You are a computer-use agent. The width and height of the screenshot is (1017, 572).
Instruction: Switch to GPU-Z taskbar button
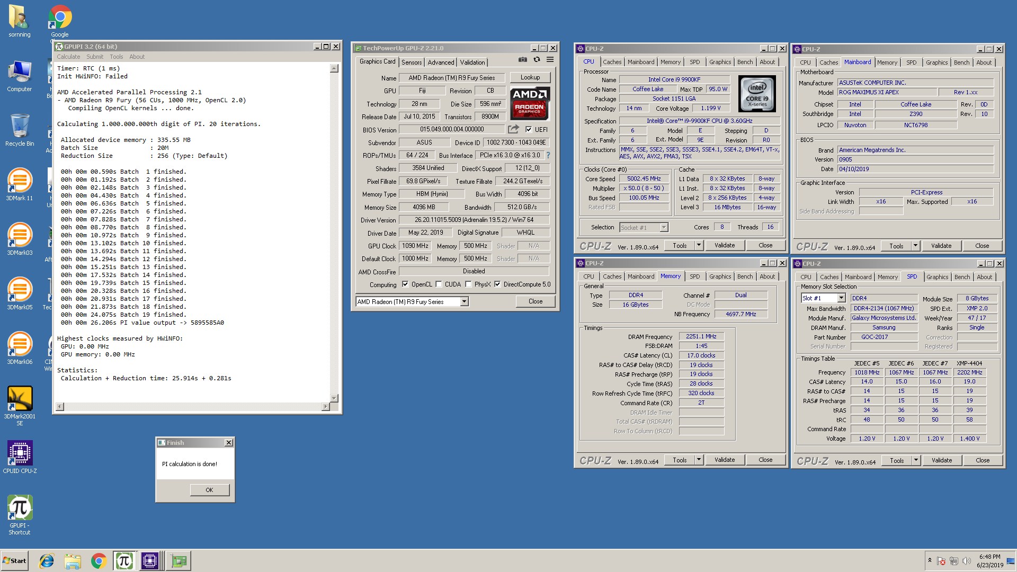179,561
